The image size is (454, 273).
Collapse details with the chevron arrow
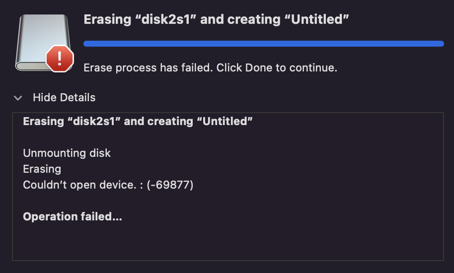[x=18, y=98]
